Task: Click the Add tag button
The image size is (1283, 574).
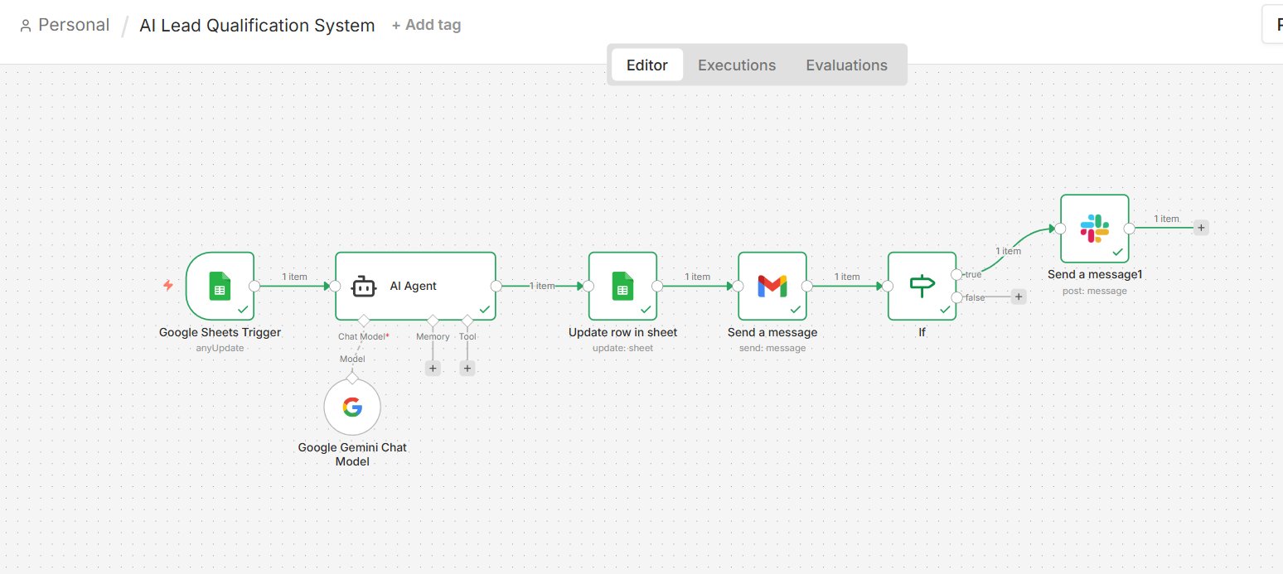Action: click(426, 25)
